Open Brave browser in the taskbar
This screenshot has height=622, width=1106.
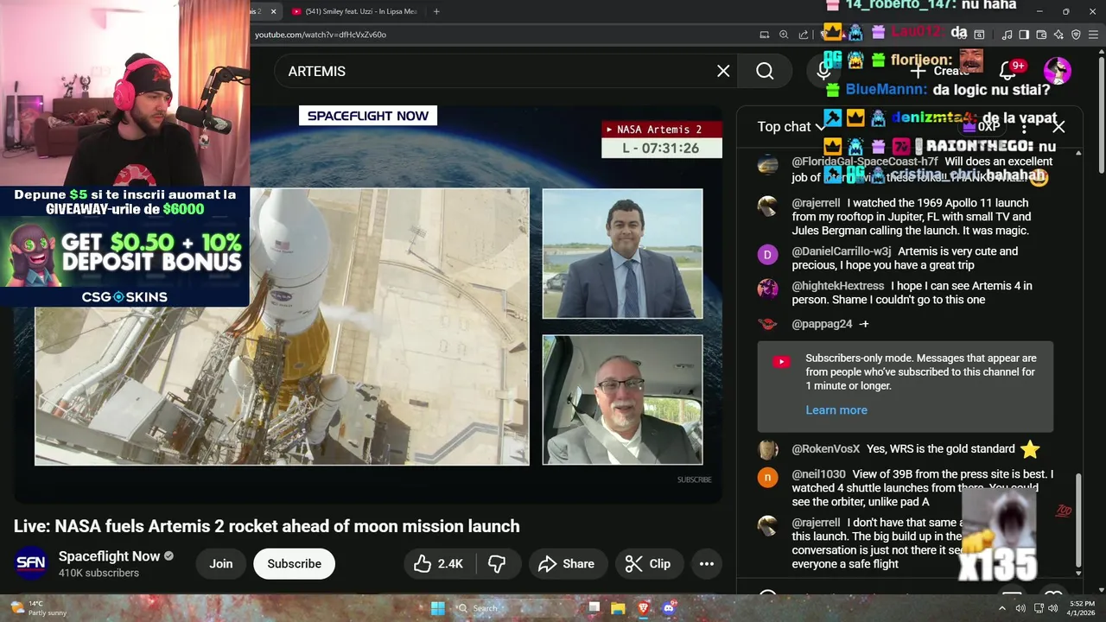point(643,608)
